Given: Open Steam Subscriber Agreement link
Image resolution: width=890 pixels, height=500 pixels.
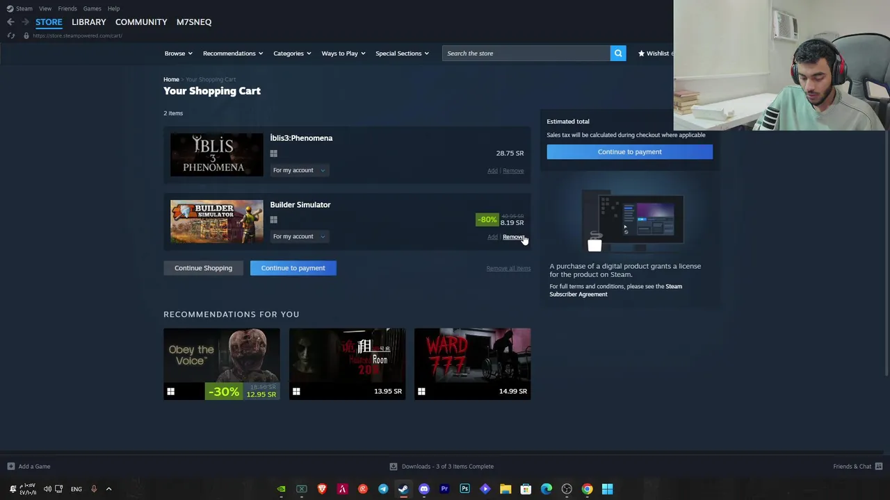Looking at the screenshot, I should 616,290.
